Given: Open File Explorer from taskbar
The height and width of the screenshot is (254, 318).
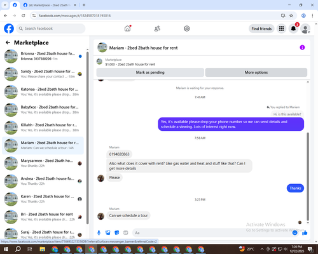Looking at the screenshot, I should tap(42, 249).
